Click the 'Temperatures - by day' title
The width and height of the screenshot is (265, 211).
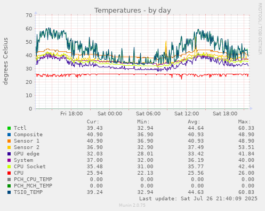(x=132, y=11)
